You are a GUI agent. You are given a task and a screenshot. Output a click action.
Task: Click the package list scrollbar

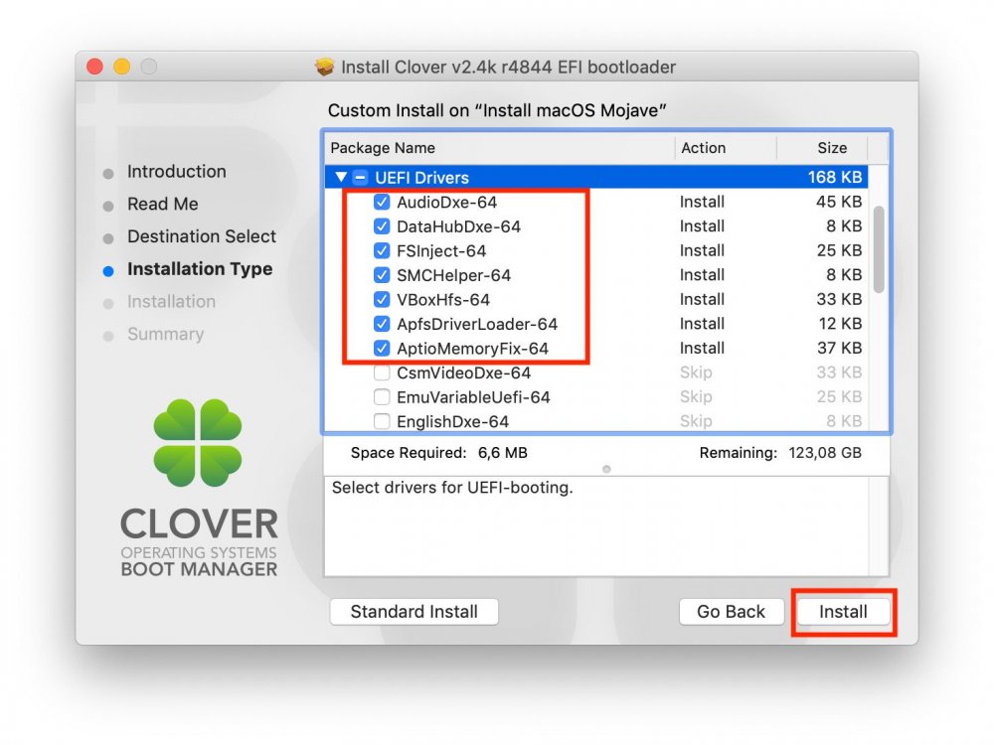point(879,249)
